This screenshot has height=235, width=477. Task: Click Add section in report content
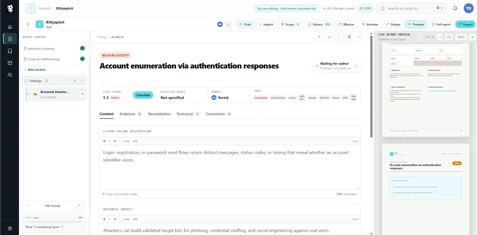(54, 70)
